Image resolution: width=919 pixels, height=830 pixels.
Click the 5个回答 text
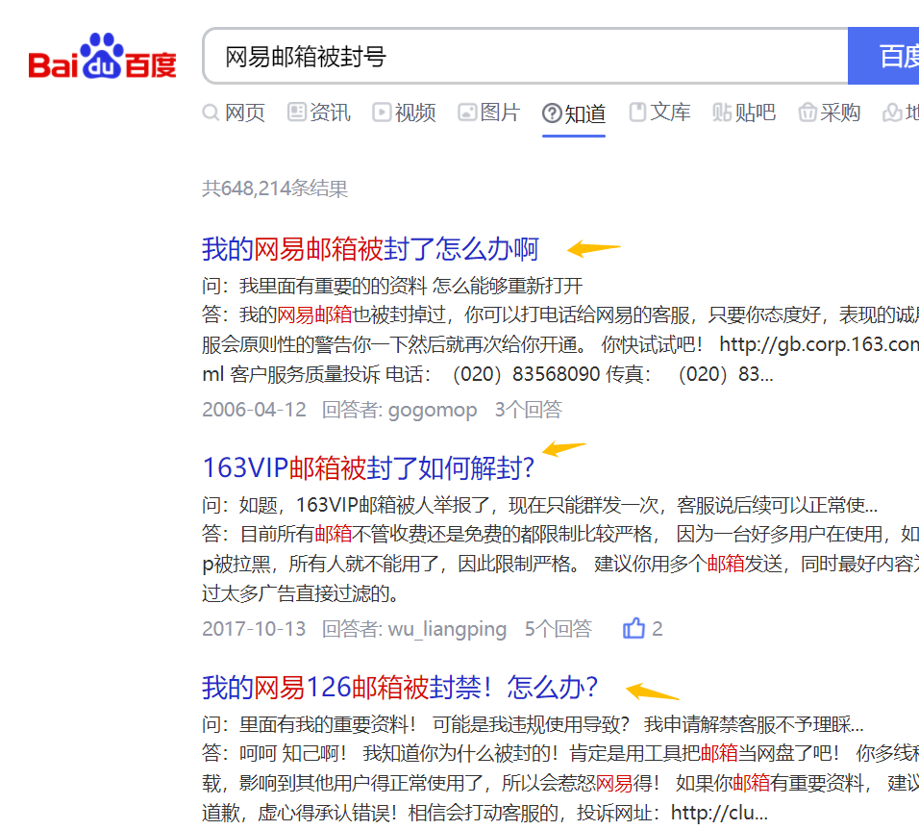click(559, 629)
